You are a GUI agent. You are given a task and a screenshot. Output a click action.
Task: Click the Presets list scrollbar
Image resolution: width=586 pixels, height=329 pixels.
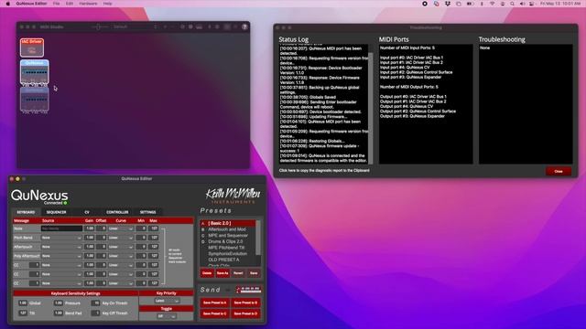click(258, 238)
